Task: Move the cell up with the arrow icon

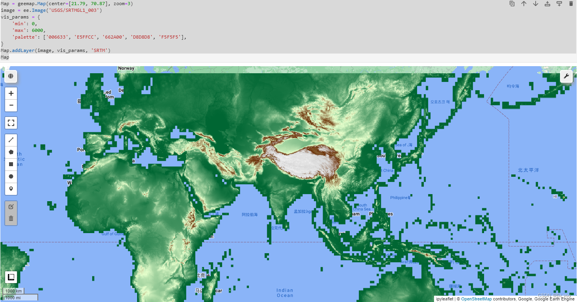Action: point(524,4)
